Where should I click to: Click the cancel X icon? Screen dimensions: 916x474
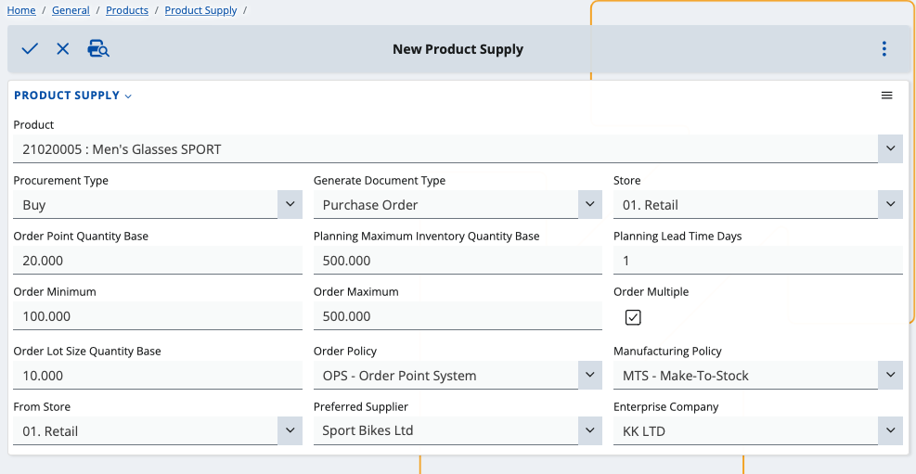coord(63,49)
